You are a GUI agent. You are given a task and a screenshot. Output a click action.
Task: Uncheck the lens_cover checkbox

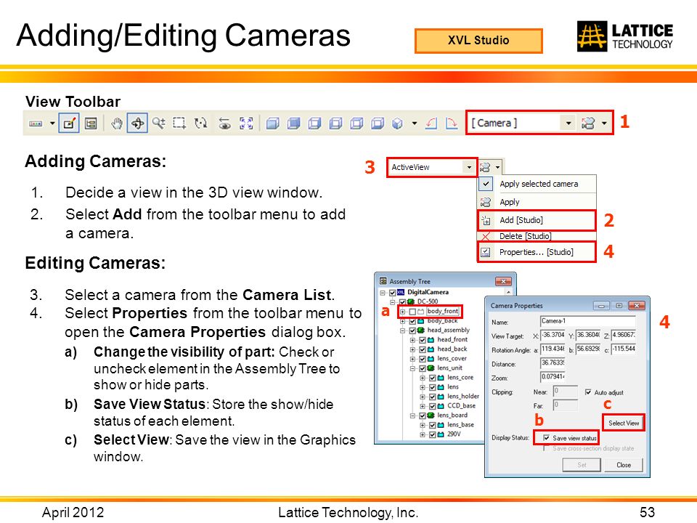[423, 358]
